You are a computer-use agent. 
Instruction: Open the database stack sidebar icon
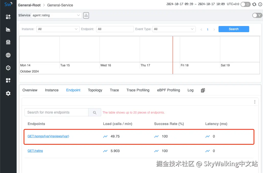(x=8, y=42)
